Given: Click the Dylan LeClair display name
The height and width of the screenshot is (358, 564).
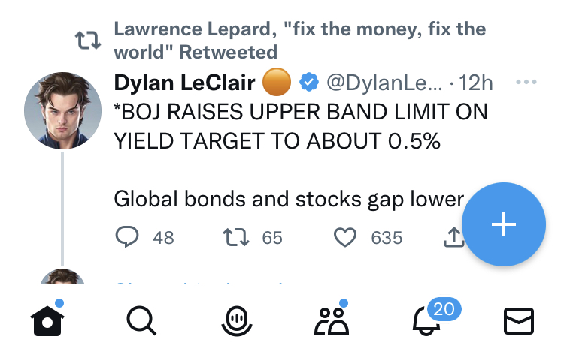Looking at the screenshot, I should click(x=184, y=82).
